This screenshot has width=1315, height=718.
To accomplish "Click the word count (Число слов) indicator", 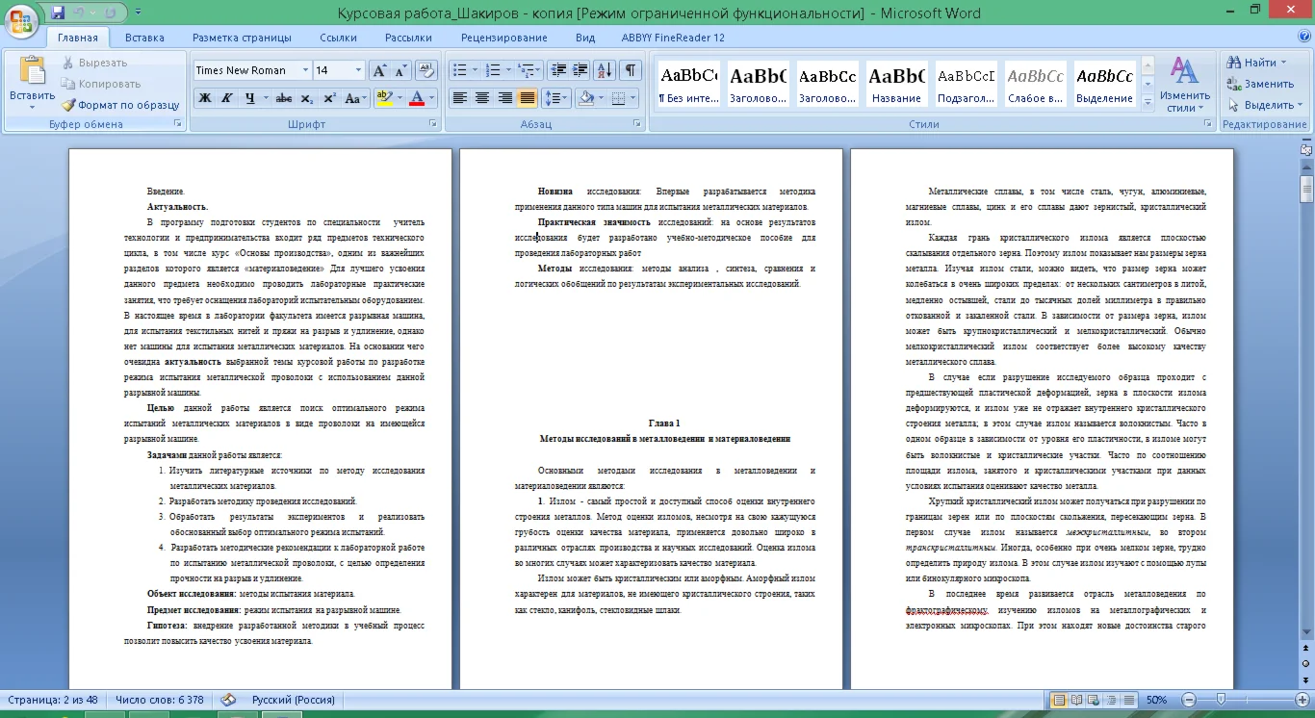I will [x=159, y=700].
